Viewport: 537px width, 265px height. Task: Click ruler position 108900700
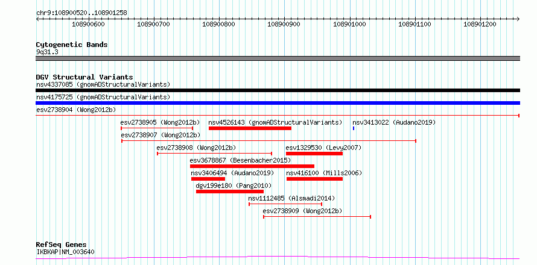154,24
